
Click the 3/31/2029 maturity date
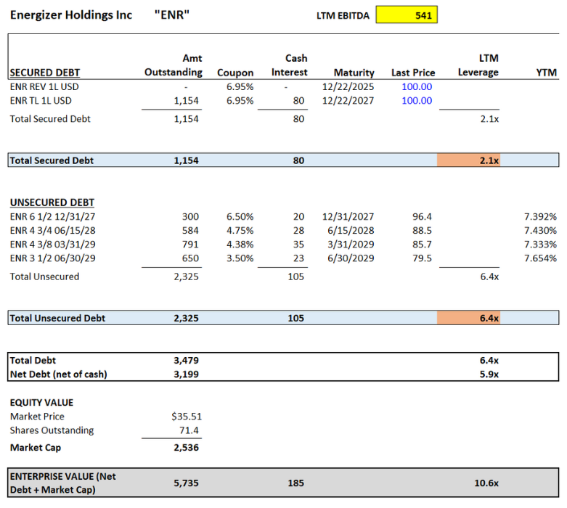coord(351,245)
